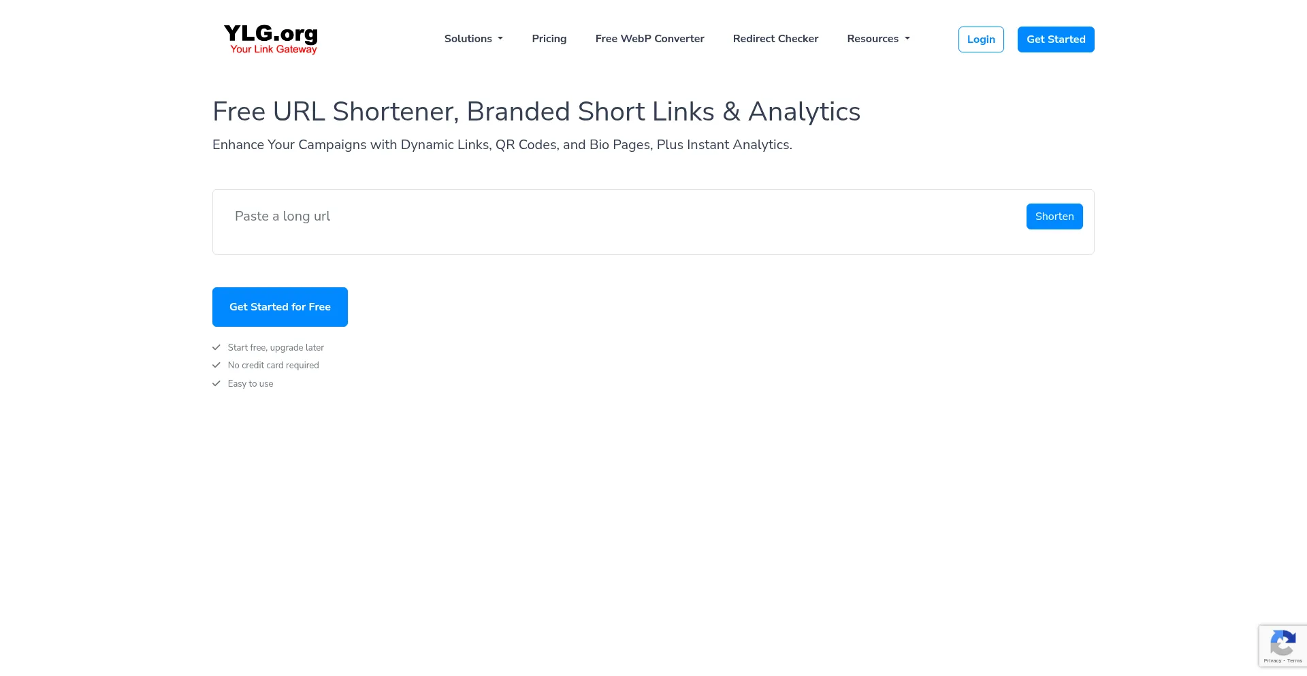Click the No credit card required text

[x=273, y=366]
